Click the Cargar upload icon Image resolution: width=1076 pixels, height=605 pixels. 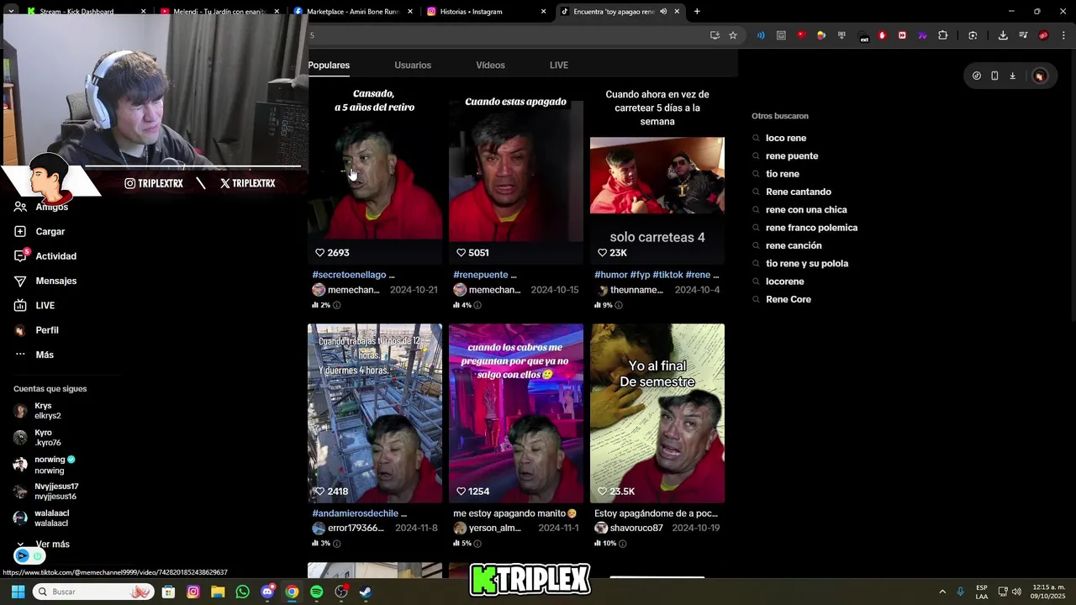[20, 231]
